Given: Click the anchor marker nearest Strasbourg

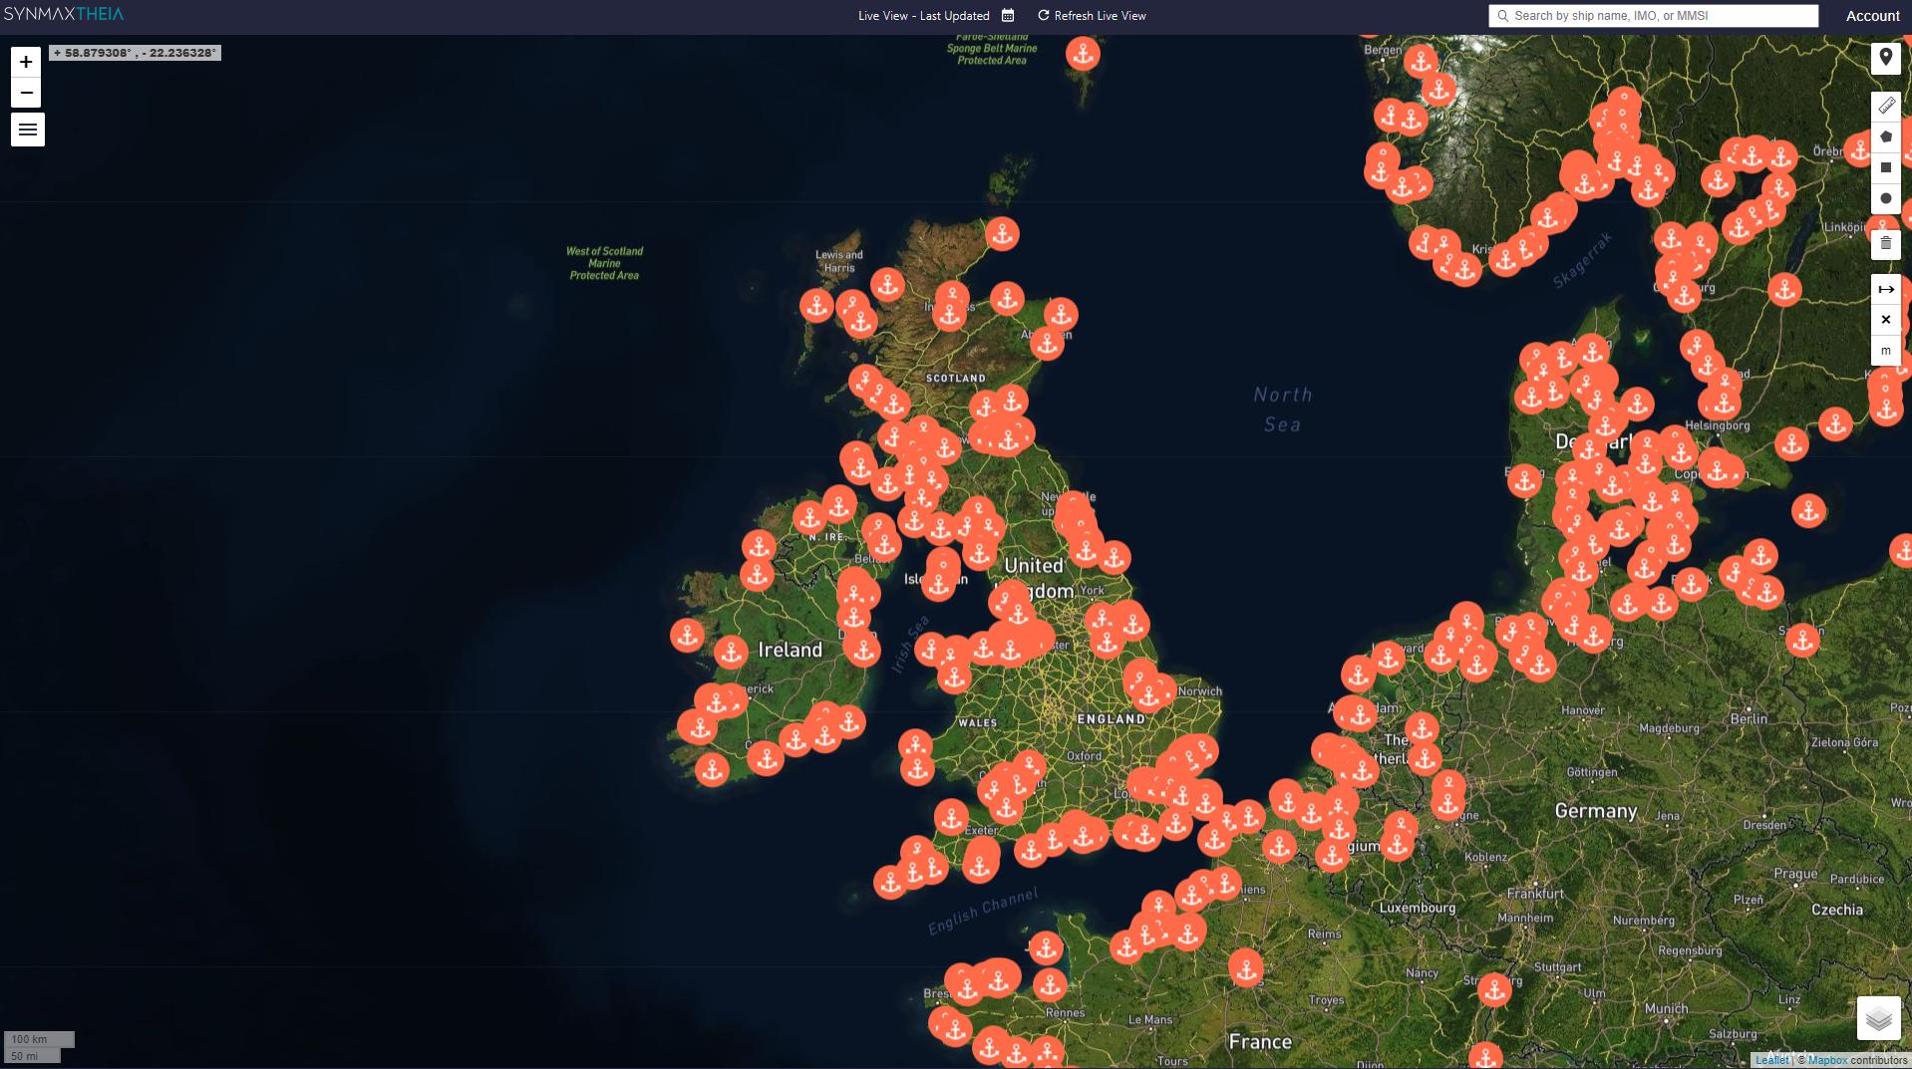Looking at the screenshot, I should click(x=1493, y=990).
